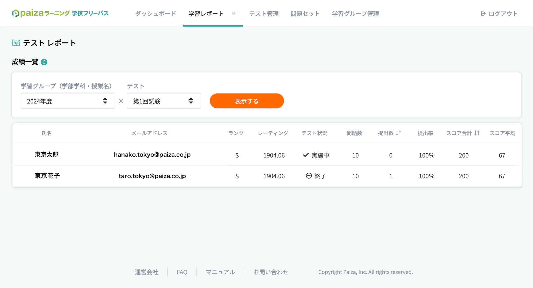Screen dimensions: 533x288
Task: Click the 終了 status circle icon
Action: 309,176
